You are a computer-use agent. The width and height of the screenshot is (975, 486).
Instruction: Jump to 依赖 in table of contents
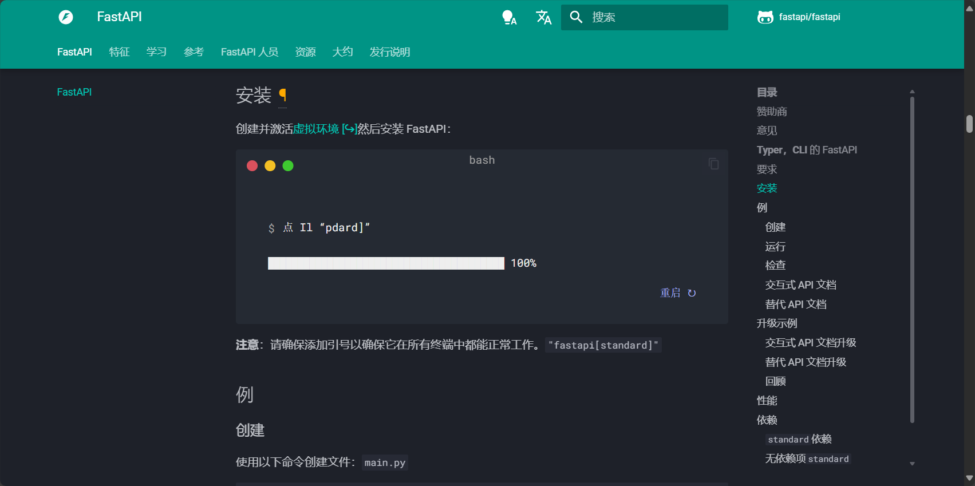(767, 420)
